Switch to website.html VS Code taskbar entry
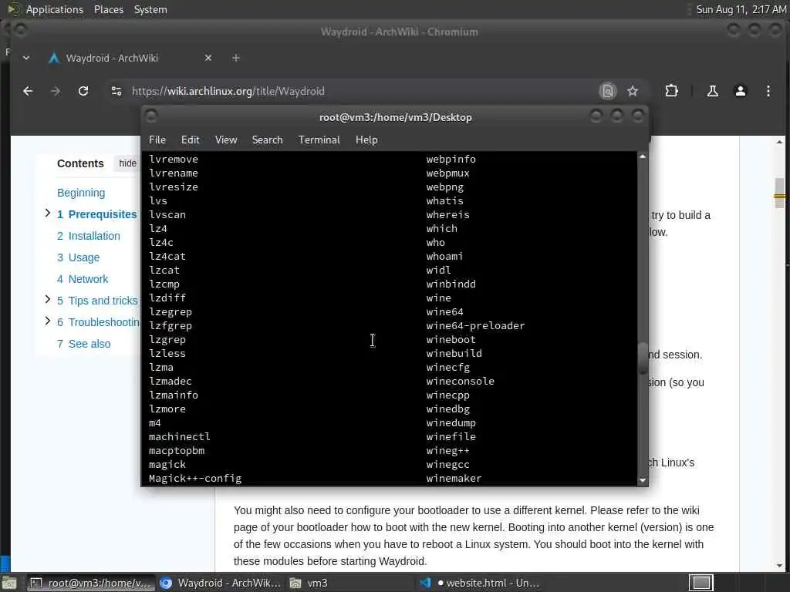Image resolution: width=790 pixels, height=592 pixels. [480, 583]
